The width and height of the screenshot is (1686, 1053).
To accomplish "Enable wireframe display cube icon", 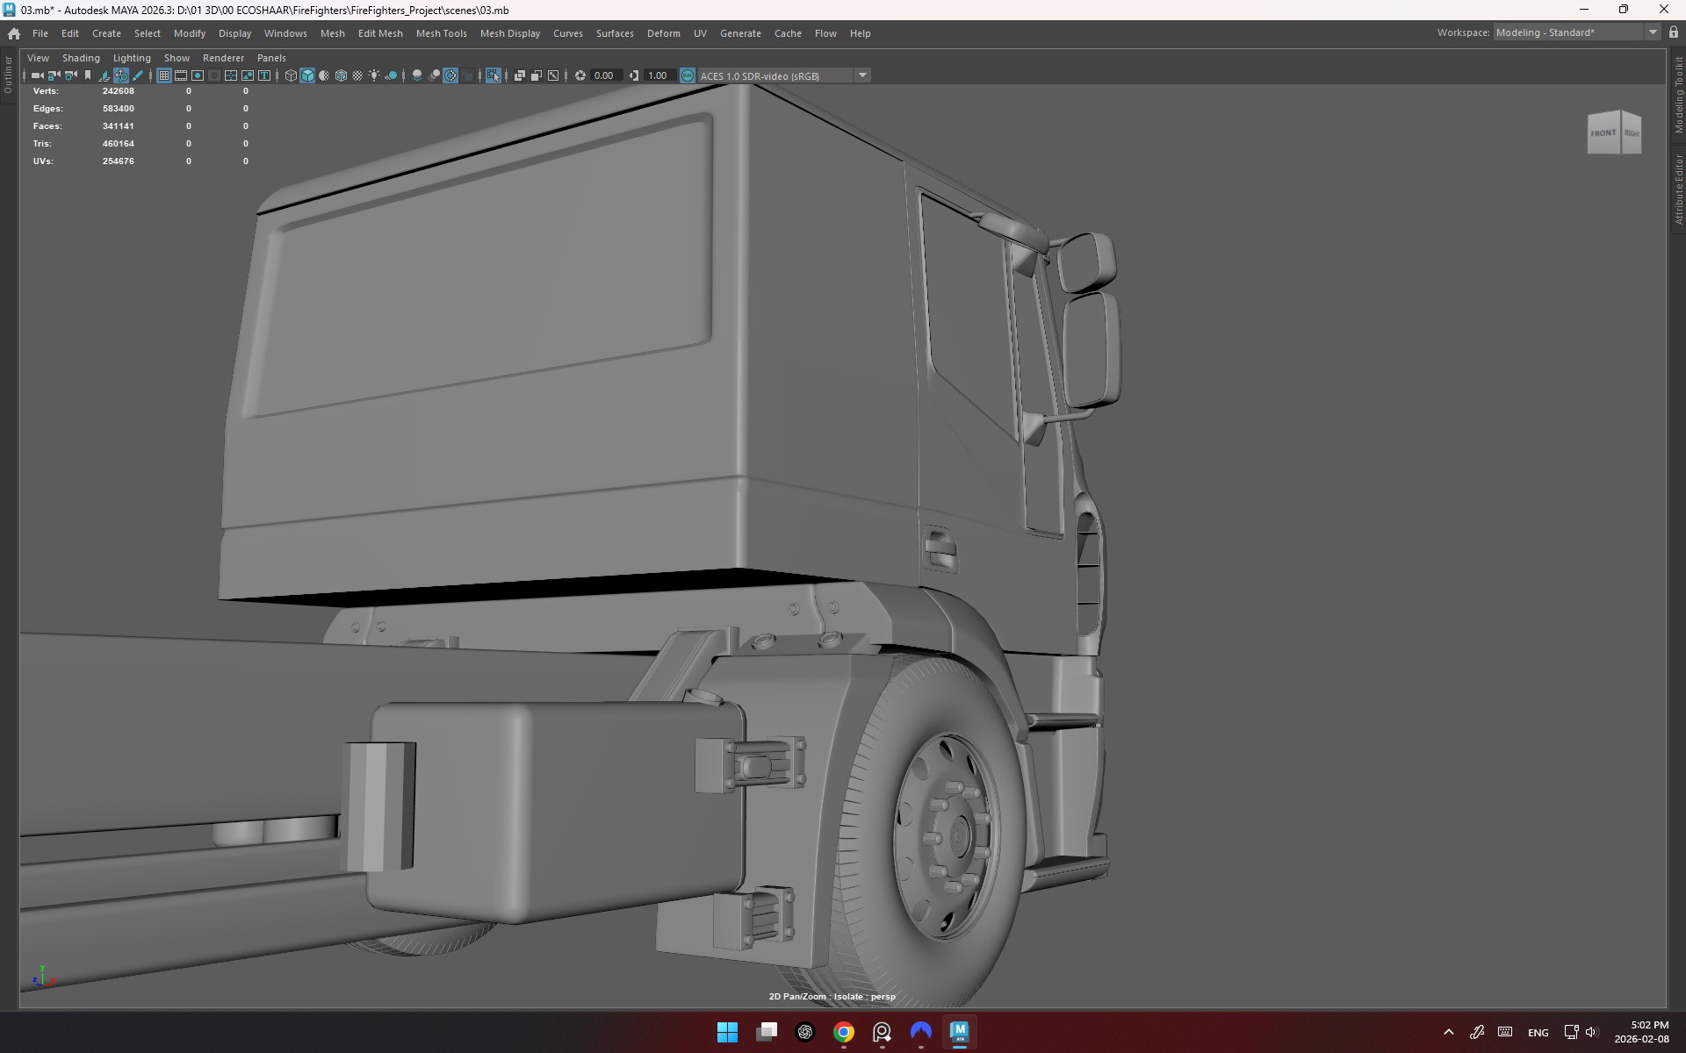I will click(291, 75).
